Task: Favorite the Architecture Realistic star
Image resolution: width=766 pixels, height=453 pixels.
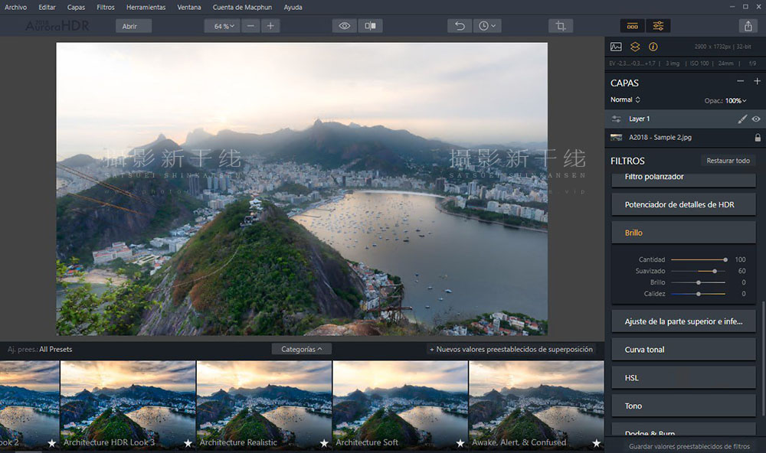Action: pyautogui.click(x=324, y=443)
